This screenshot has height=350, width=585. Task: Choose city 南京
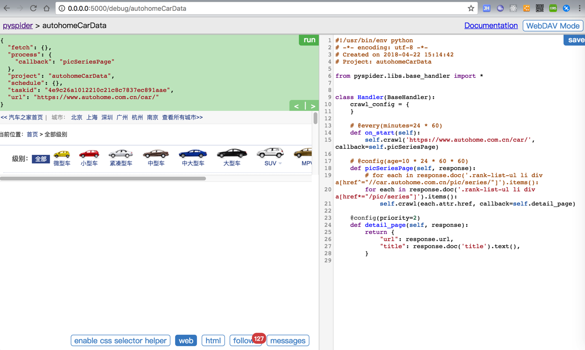click(152, 117)
